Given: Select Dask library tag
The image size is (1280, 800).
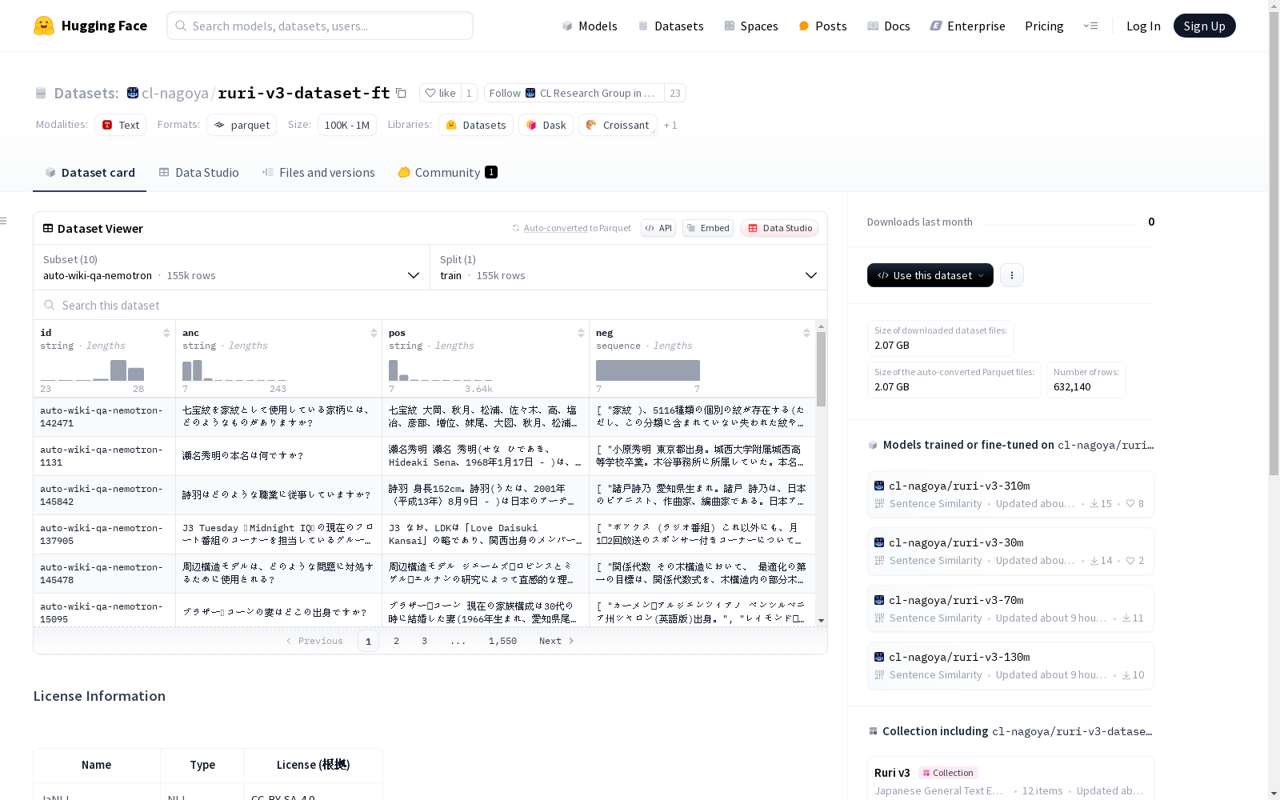Looking at the screenshot, I should point(546,125).
